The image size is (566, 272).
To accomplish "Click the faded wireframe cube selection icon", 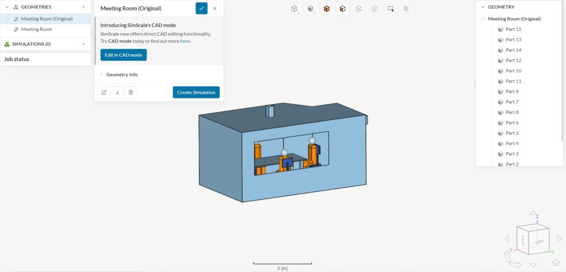I will 374,9.
